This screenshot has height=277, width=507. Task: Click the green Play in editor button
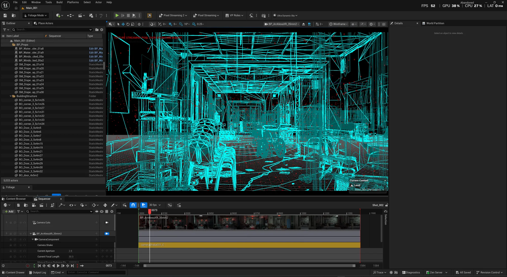117,15
